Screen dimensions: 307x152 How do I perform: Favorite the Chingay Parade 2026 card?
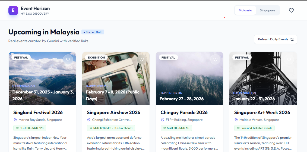point(215,60)
